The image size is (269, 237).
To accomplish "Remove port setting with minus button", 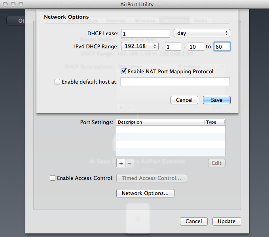I will tap(130, 163).
